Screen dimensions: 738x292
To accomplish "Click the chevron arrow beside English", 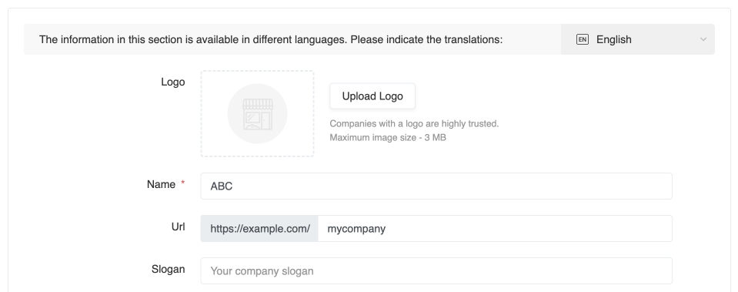I will [x=703, y=39].
